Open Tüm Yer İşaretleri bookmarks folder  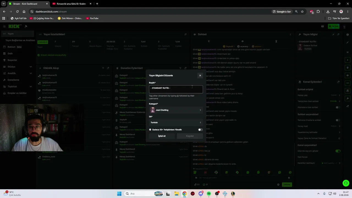339,18
